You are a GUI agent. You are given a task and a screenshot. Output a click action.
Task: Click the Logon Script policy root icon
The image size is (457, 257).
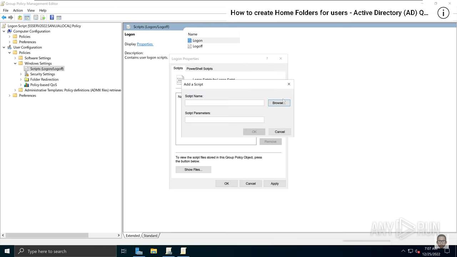(4, 26)
